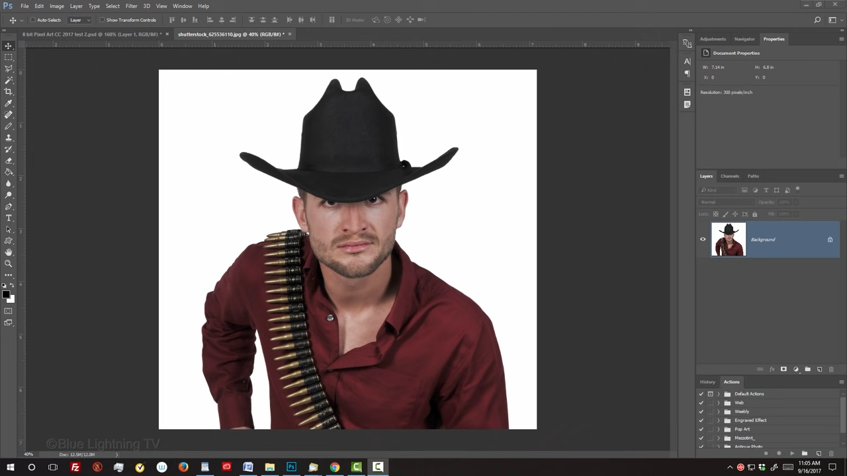This screenshot has width=847, height=476.
Task: Switch to the Channels tab
Action: pos(729,176)
